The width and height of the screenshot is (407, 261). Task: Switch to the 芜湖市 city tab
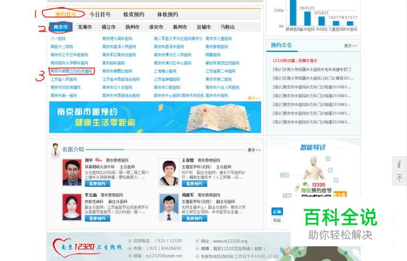(x=85, y=27)
